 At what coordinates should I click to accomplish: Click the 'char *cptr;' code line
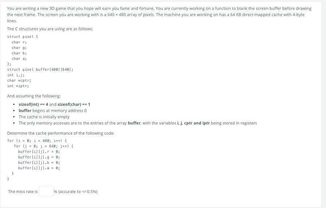pyautogui.click(x=19, y=81)
